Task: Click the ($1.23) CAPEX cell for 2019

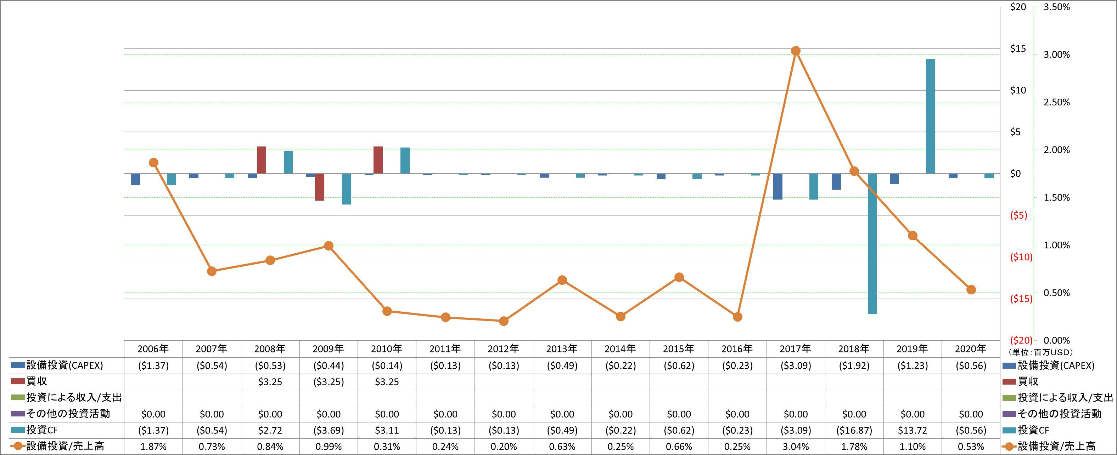Action: [x=912, y=365]
